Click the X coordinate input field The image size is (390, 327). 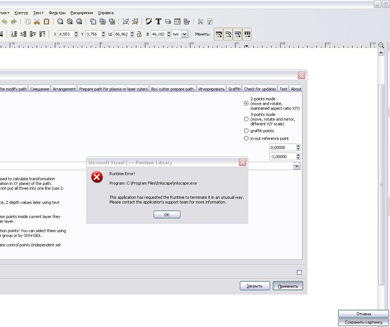click(66, 34)
